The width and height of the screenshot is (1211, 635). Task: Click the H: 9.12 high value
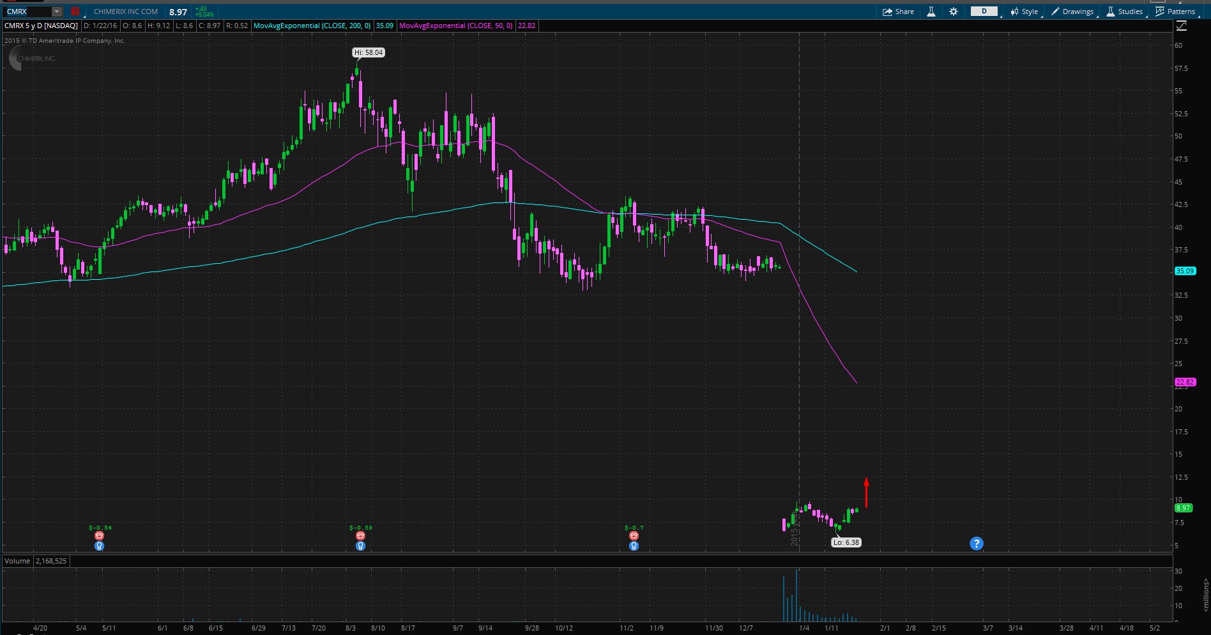pyautogui.click(x=158, y=26)
